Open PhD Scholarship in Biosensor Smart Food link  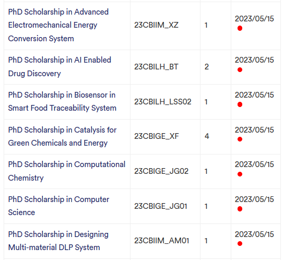[x=62, y=101]
